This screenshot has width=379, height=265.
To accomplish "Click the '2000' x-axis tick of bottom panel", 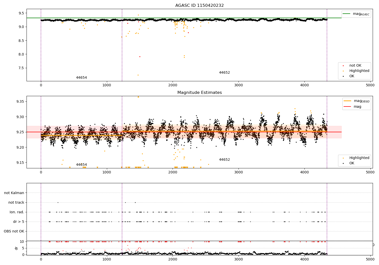I will click(x=173, y=259).
